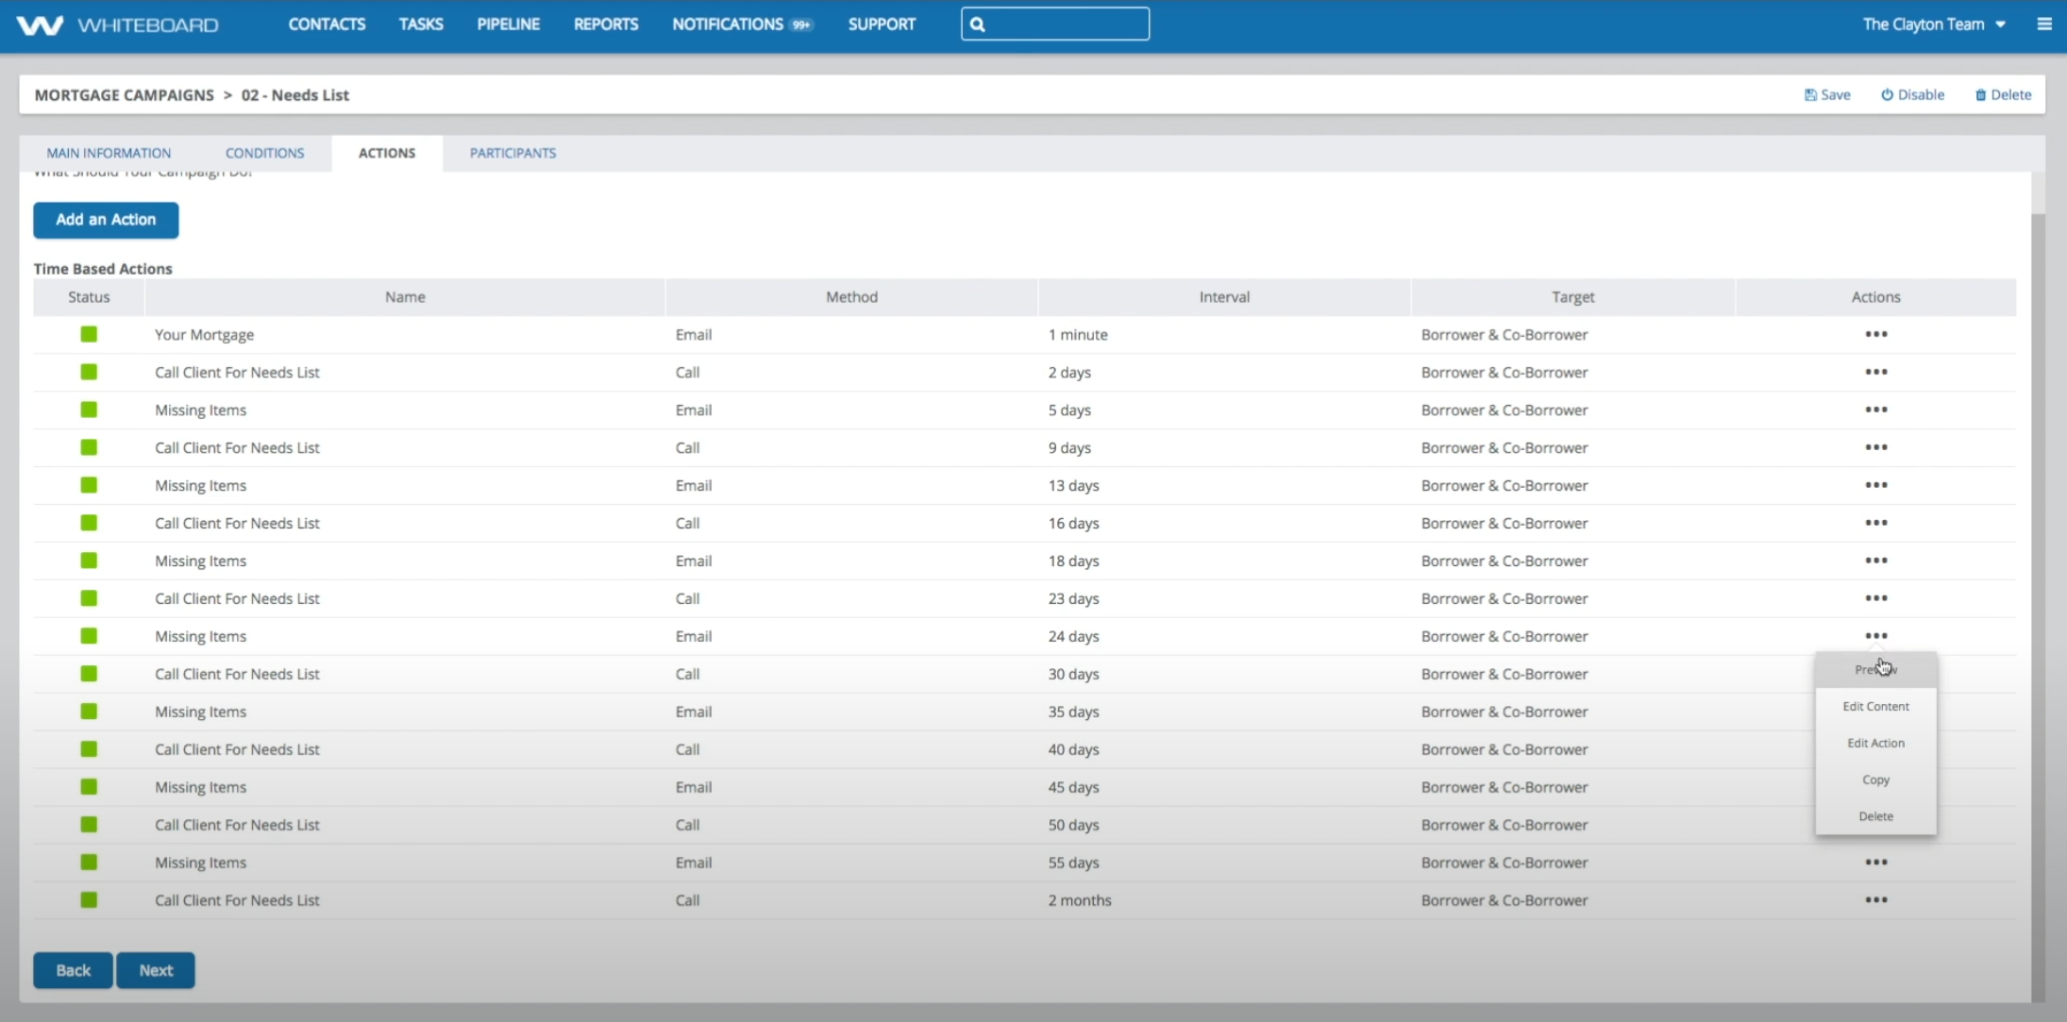Expand The Clayton Team dropdown
The width and height of the screenshot is (2067, 1022).
click(1933, 25)
